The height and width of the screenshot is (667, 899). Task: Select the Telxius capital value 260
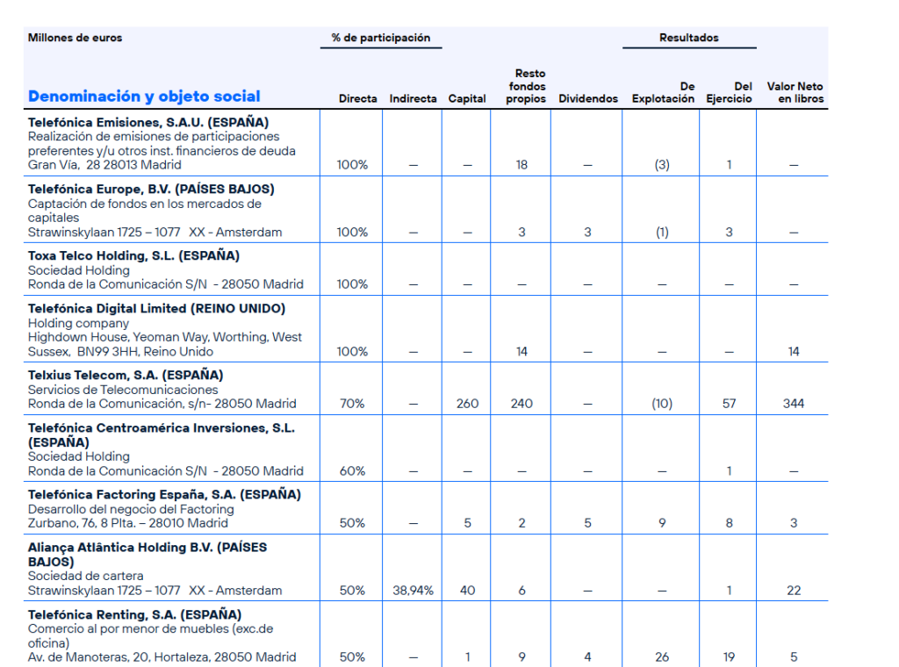467,404
